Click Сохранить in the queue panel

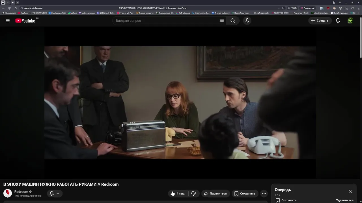click(286, 200)
